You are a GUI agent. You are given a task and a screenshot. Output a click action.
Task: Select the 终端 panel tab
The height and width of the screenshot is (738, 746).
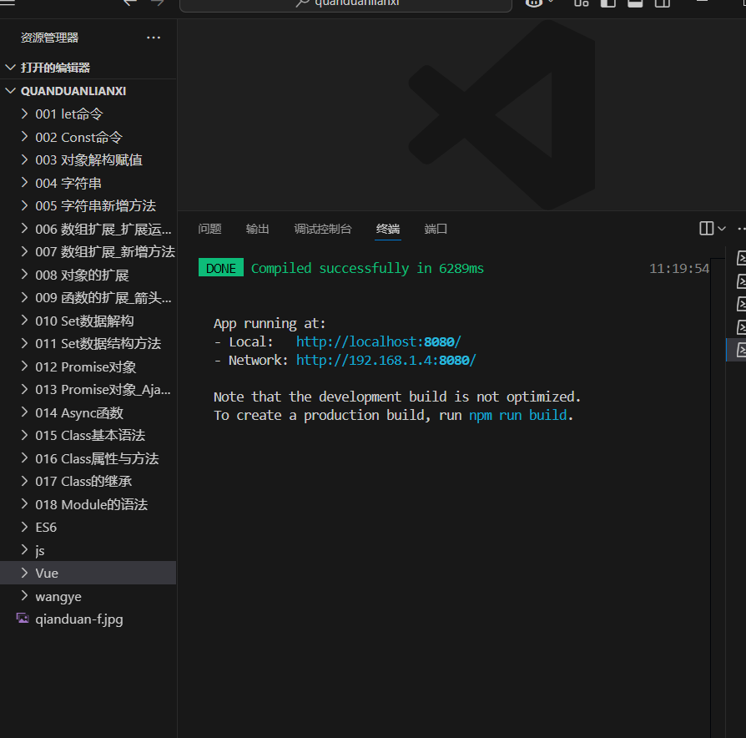click(x=388, y=229)
